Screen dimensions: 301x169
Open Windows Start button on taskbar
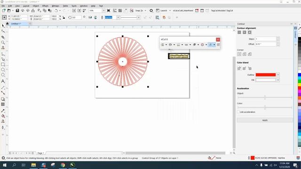click(4, 165)
